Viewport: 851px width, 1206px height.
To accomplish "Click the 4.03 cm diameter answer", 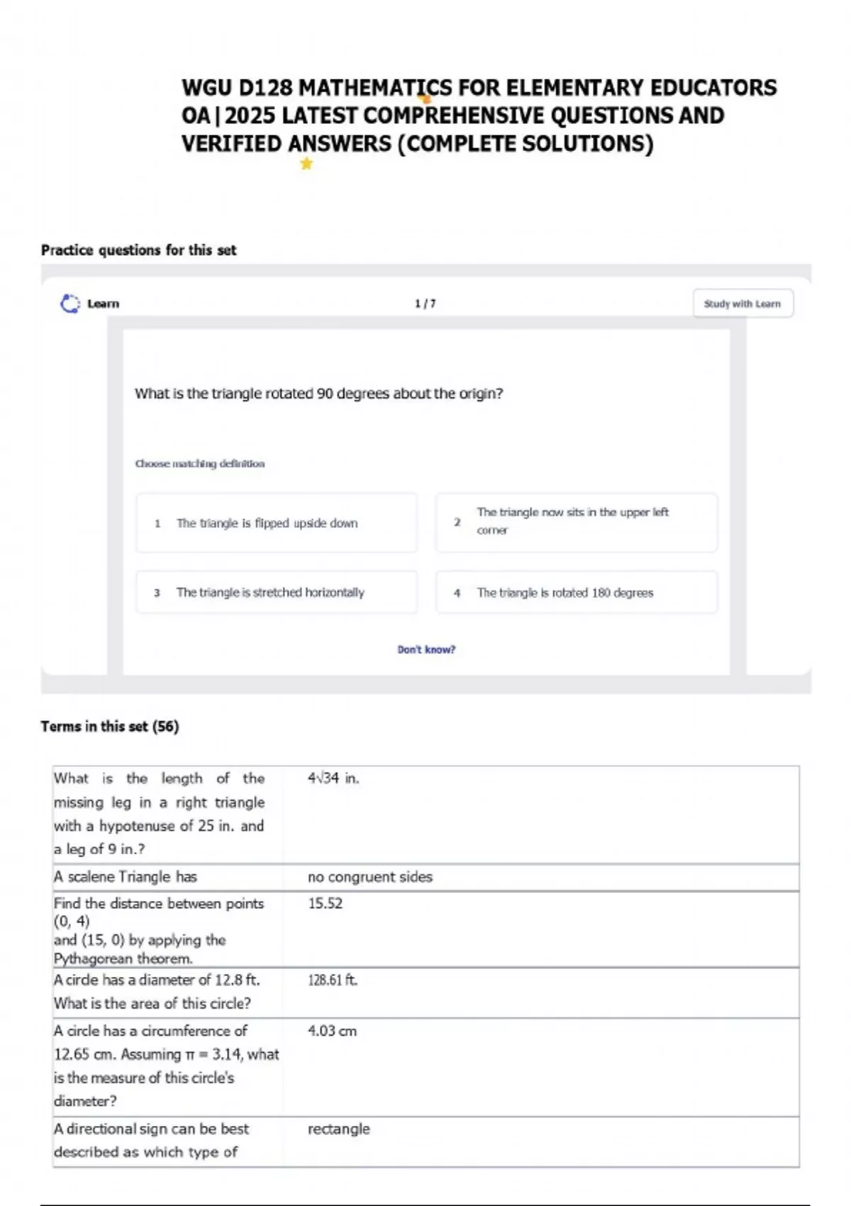I will pyautogui.click(x=332, y=1031).
